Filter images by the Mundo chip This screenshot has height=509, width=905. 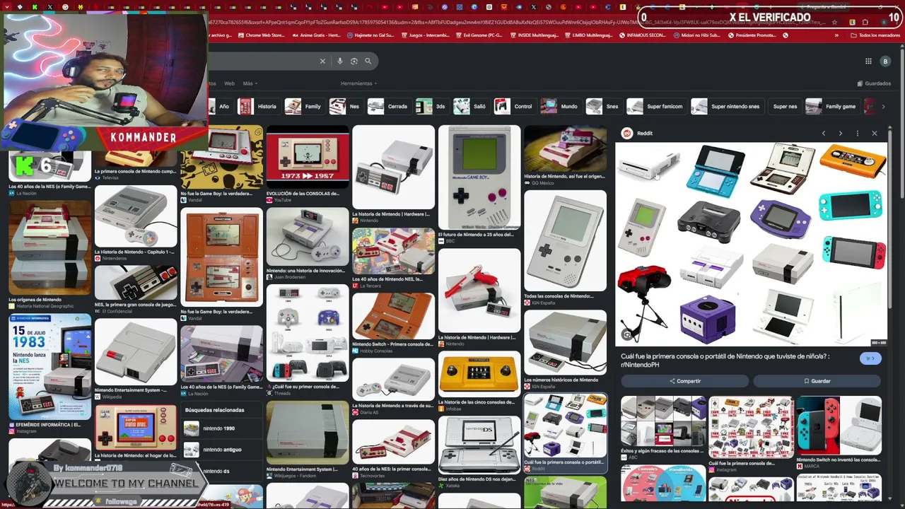(560, 107)
